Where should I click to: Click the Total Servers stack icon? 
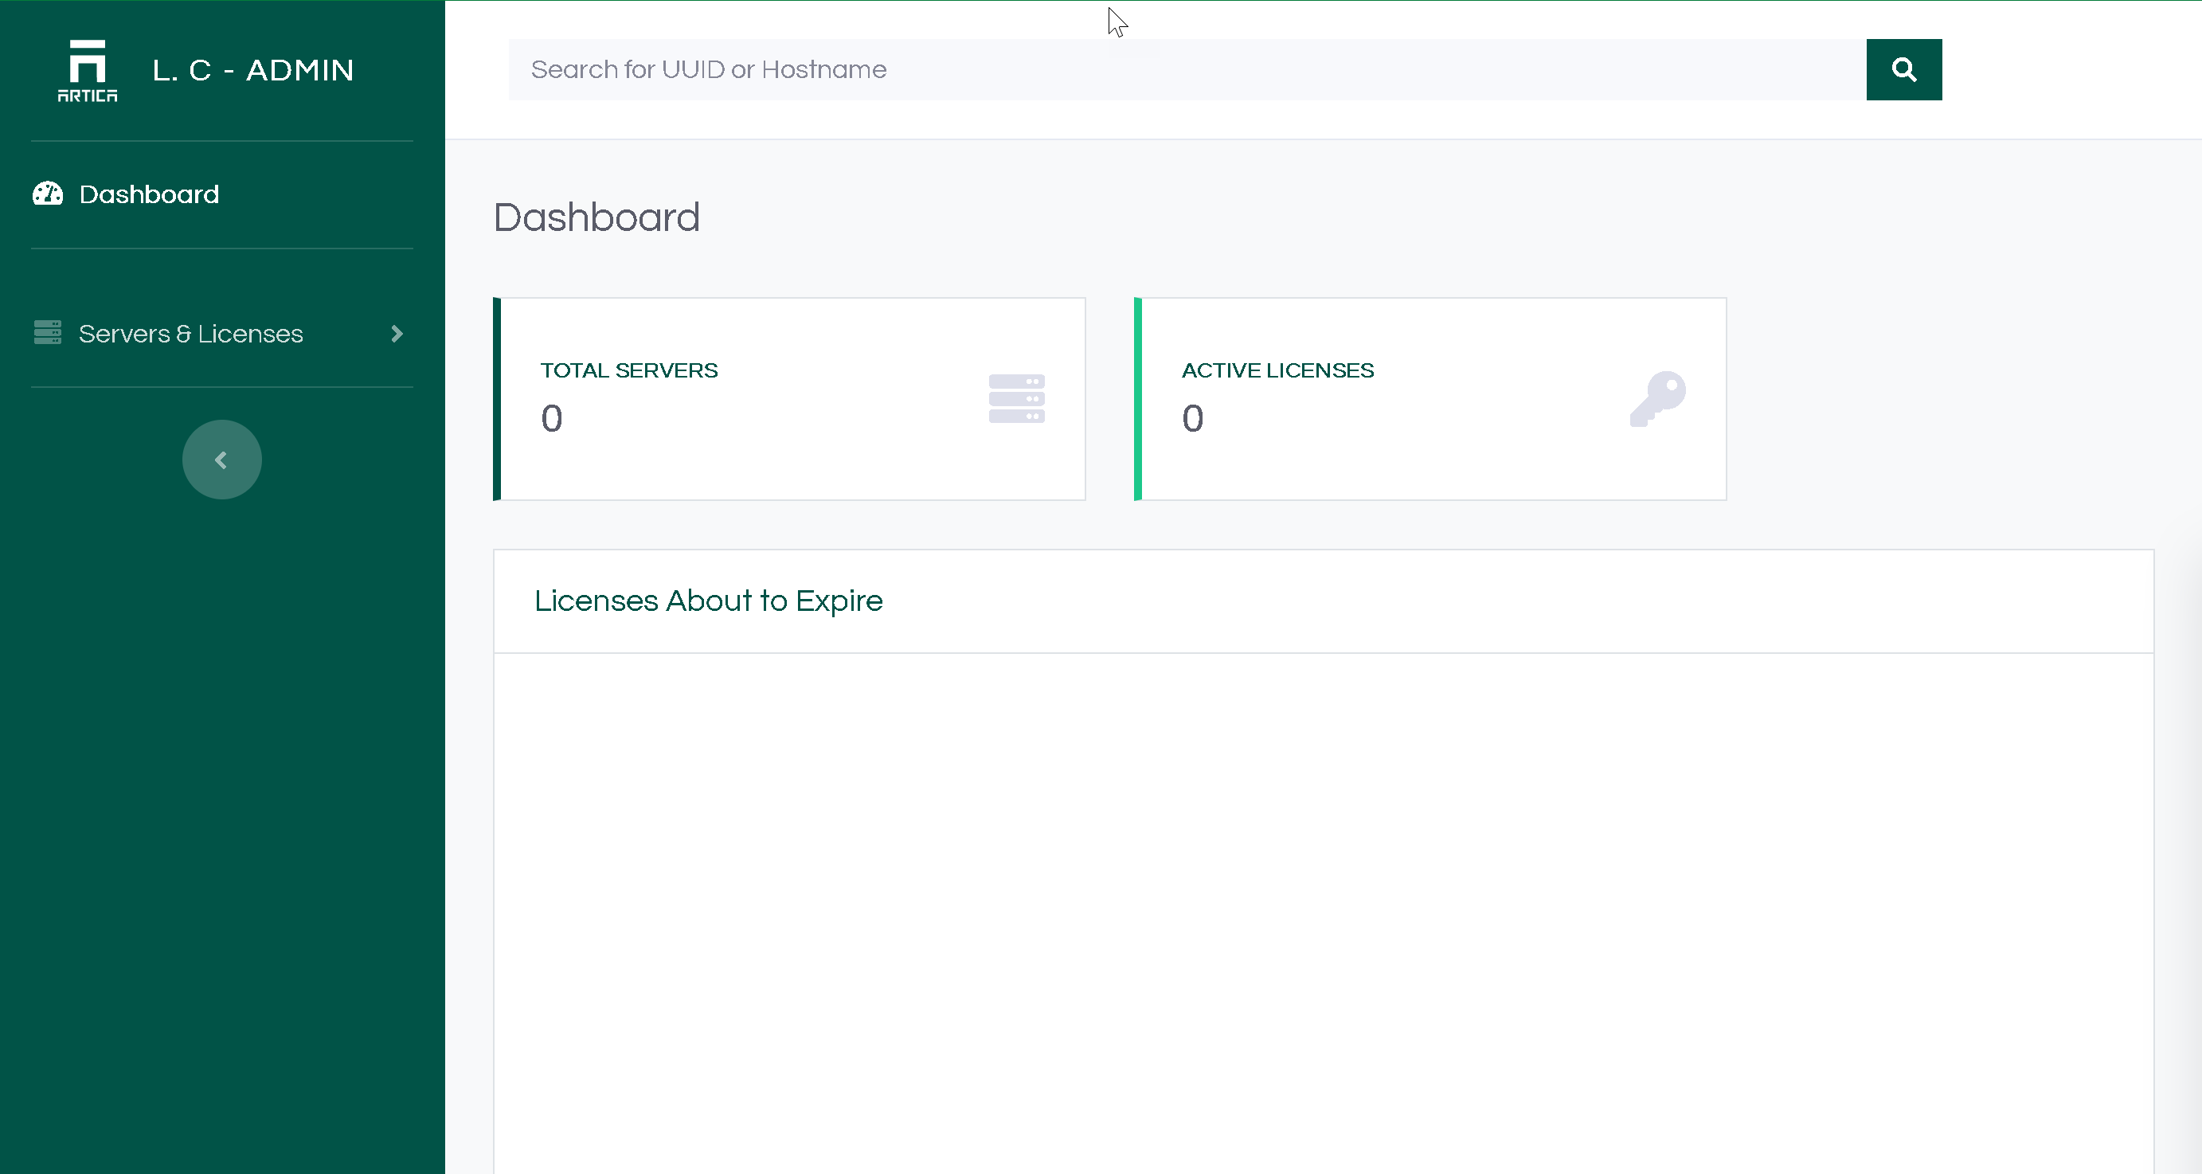coord(1016,398)
